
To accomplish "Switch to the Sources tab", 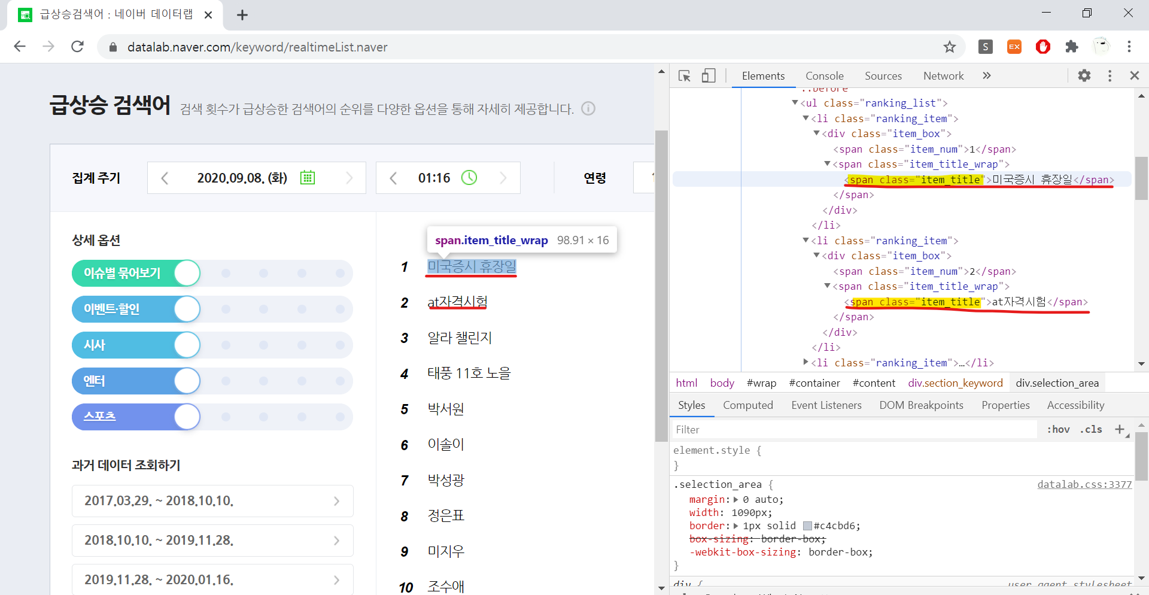I will click(883, 76).
